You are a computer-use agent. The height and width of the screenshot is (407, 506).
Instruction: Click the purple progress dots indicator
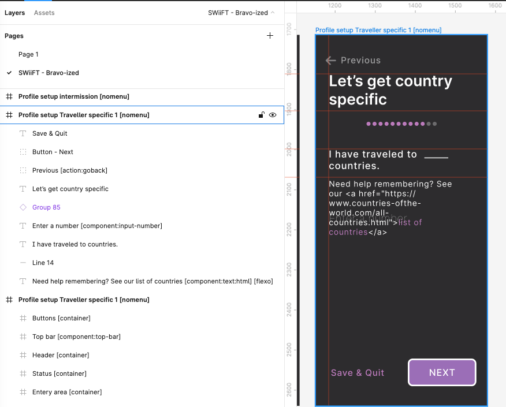point(401,124)
